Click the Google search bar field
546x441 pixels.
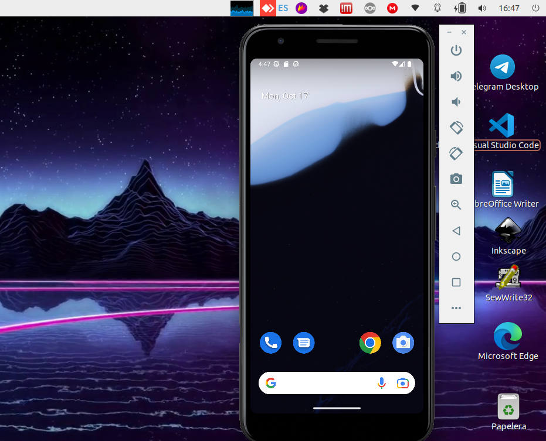pos(337,383)
